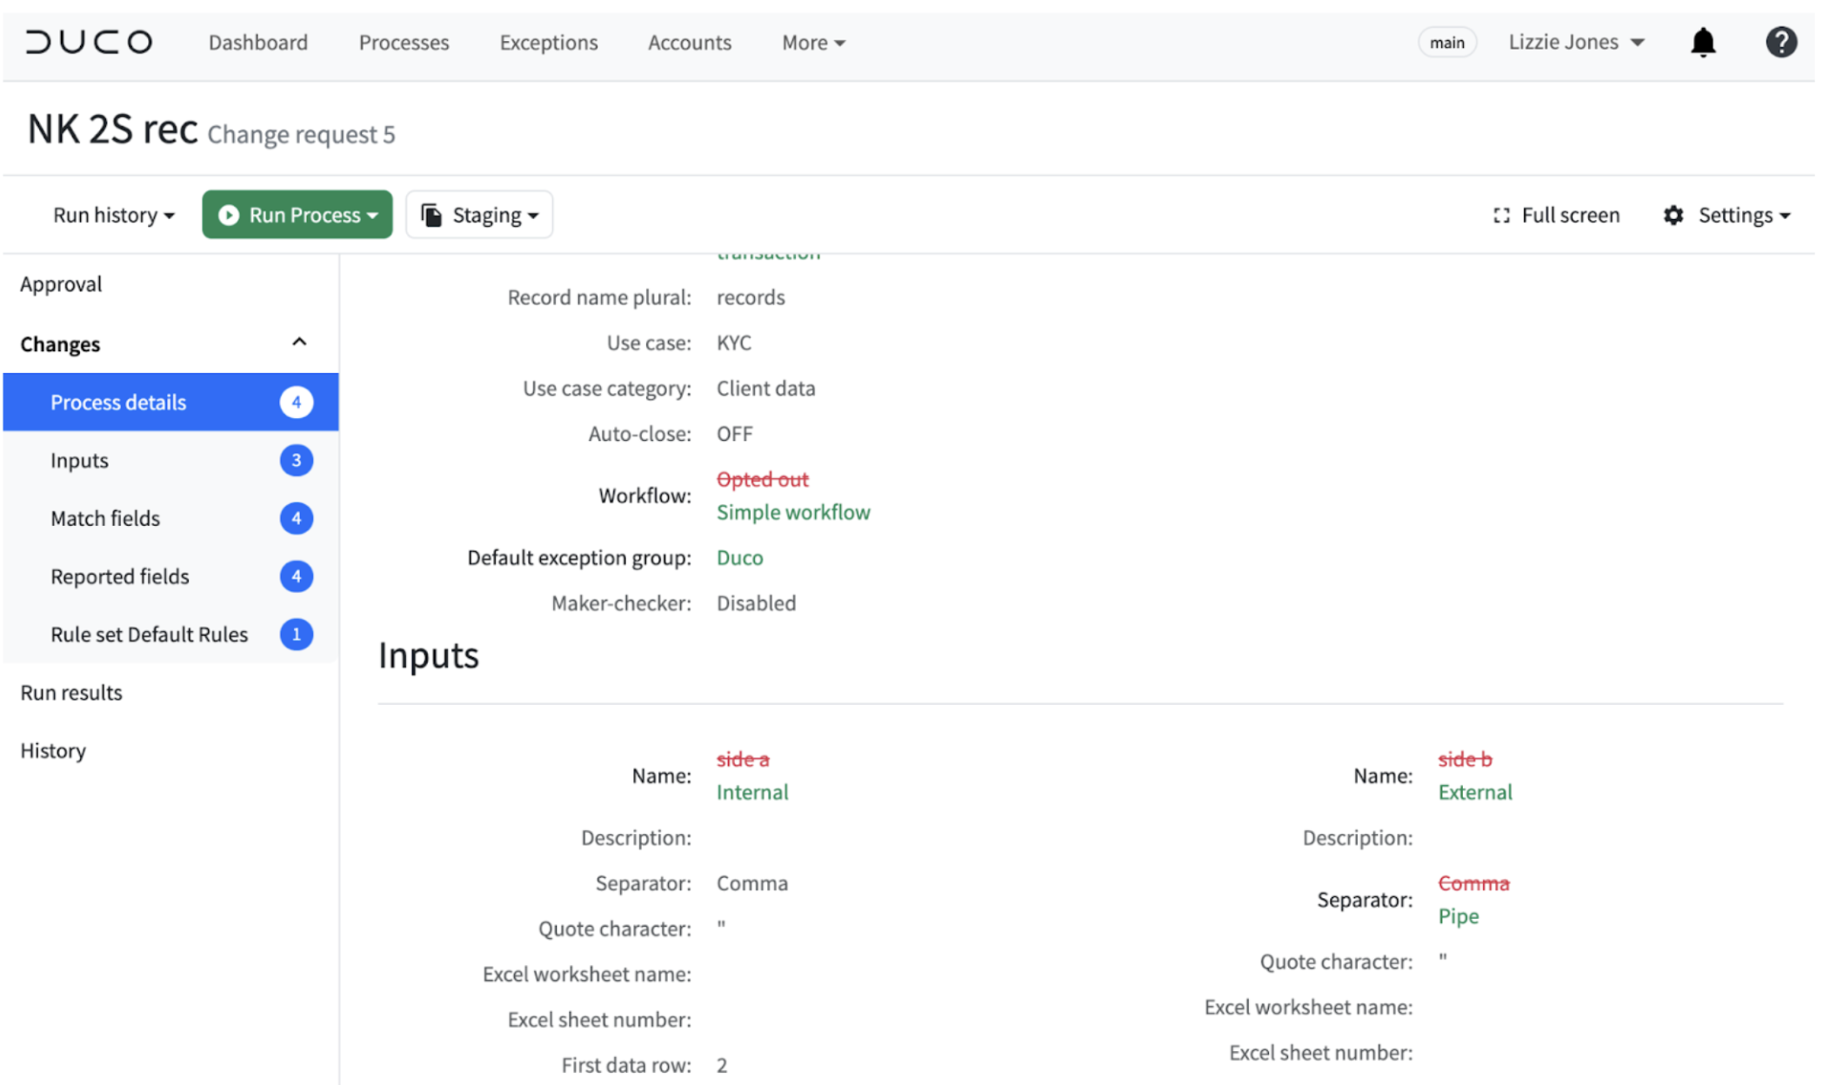
Task: Open the notifications bell
Action: (1703, 42)
